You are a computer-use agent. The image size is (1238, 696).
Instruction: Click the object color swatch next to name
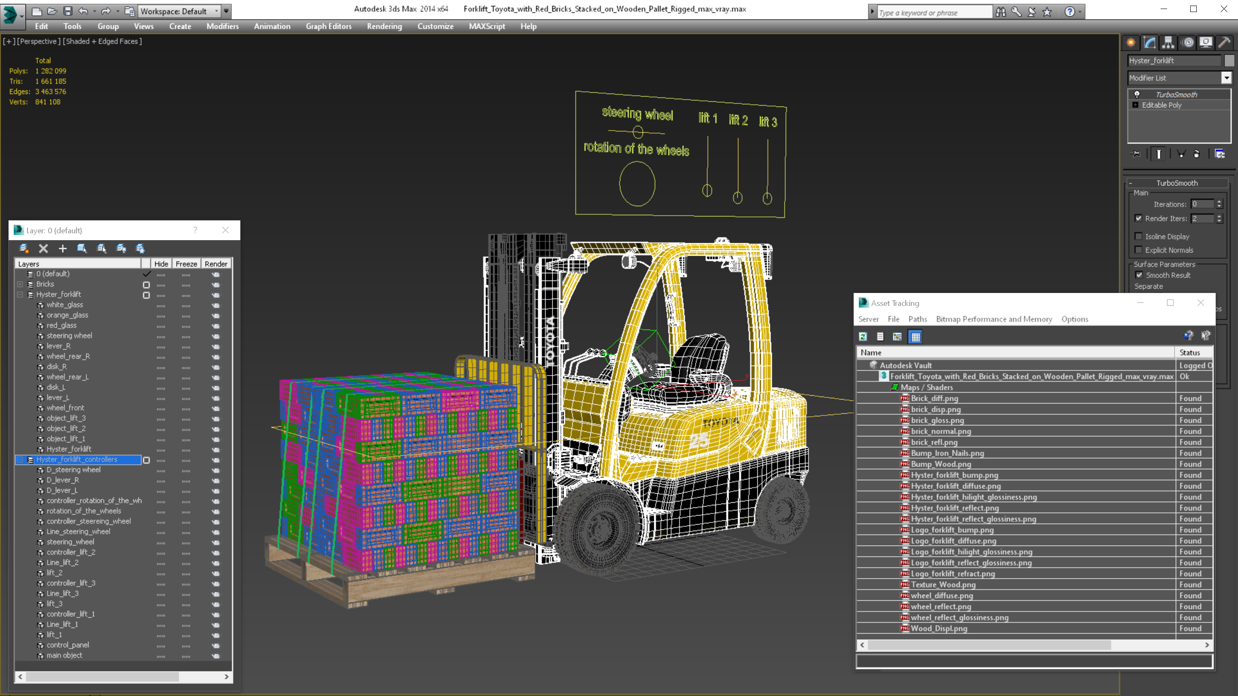1229,61
